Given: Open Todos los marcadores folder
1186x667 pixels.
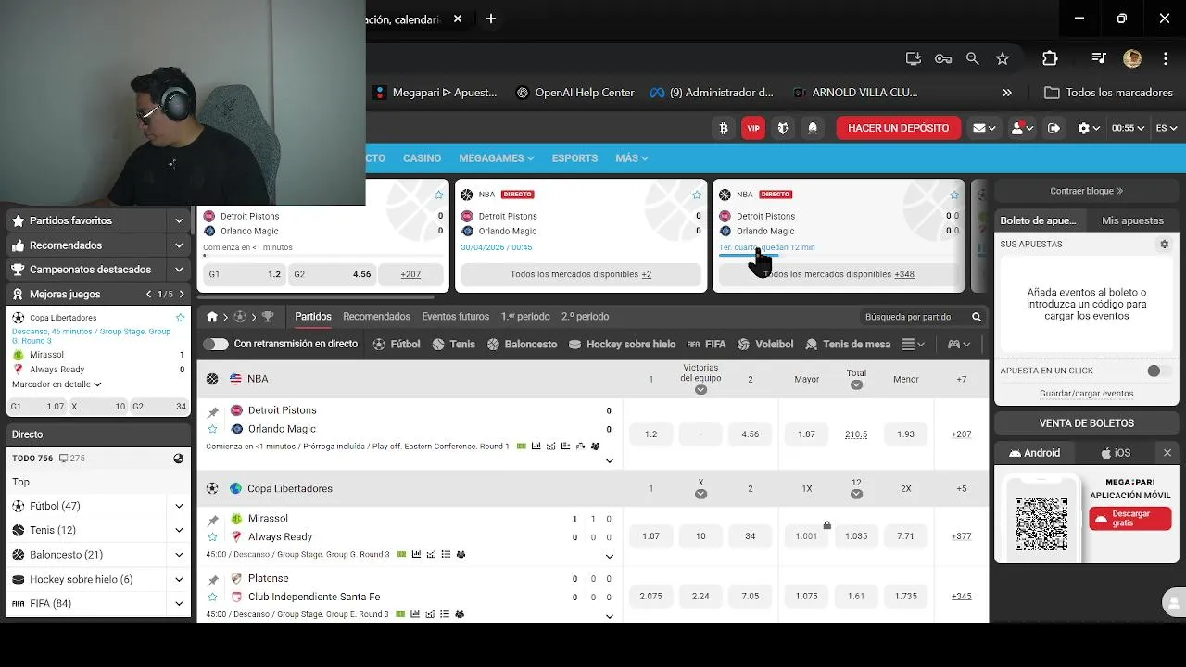Looking at the screenshot, I should point(1109,93).
